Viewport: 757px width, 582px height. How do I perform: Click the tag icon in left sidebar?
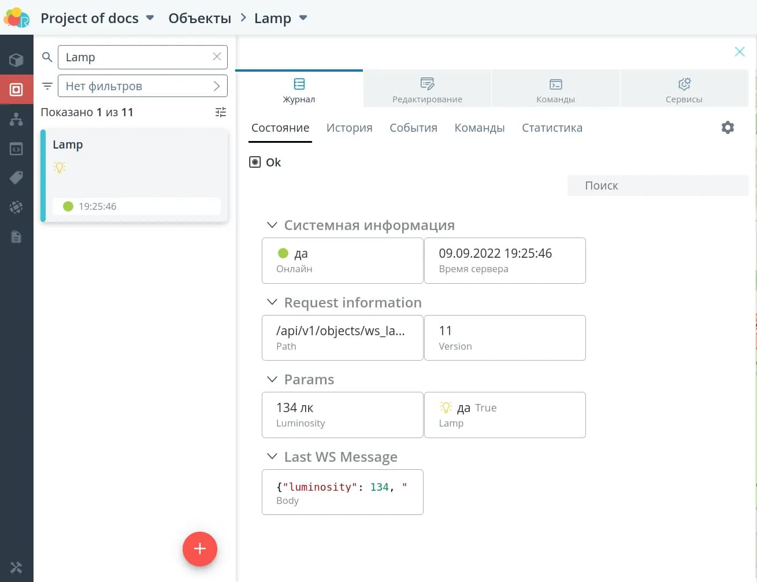click(x=16, y=178)
